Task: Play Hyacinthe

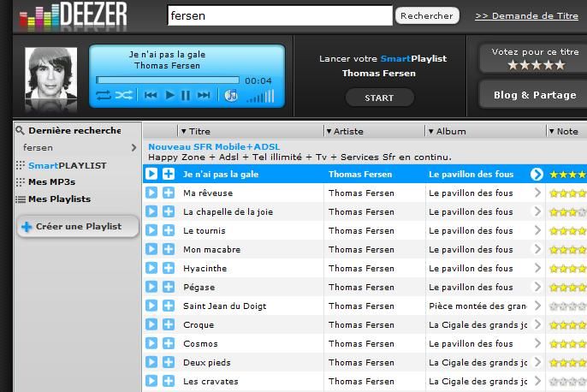Action: click(151, 268)
